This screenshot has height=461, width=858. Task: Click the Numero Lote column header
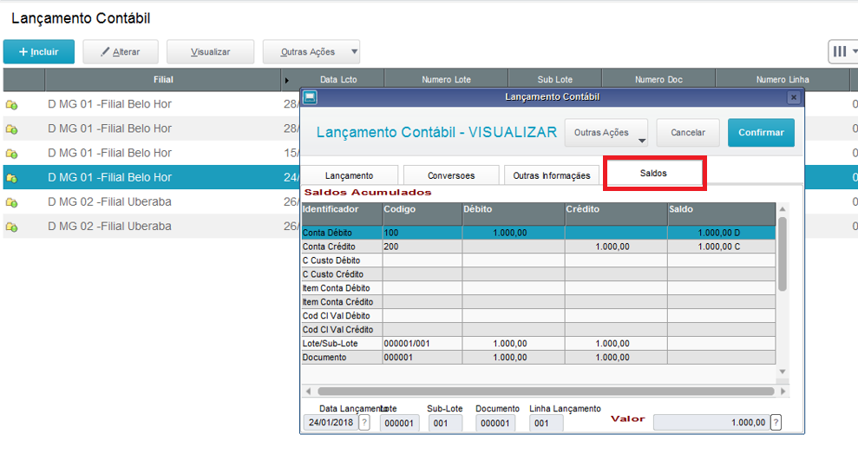[x=446, y=79]
